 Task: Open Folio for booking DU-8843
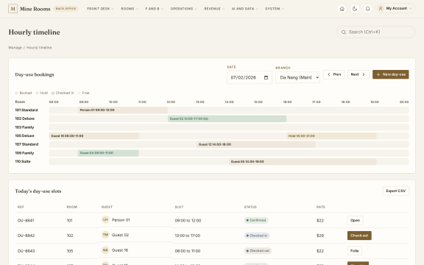click(355, 251)
